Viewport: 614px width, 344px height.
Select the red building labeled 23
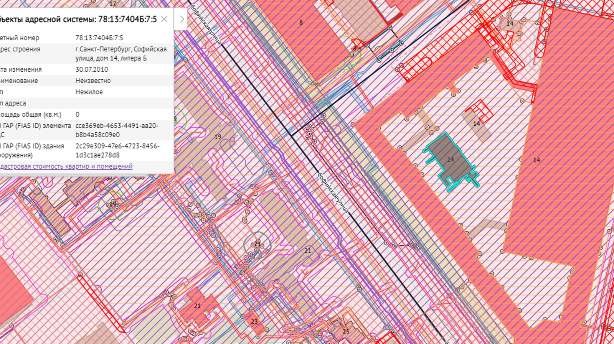click(x=254, y=322)
